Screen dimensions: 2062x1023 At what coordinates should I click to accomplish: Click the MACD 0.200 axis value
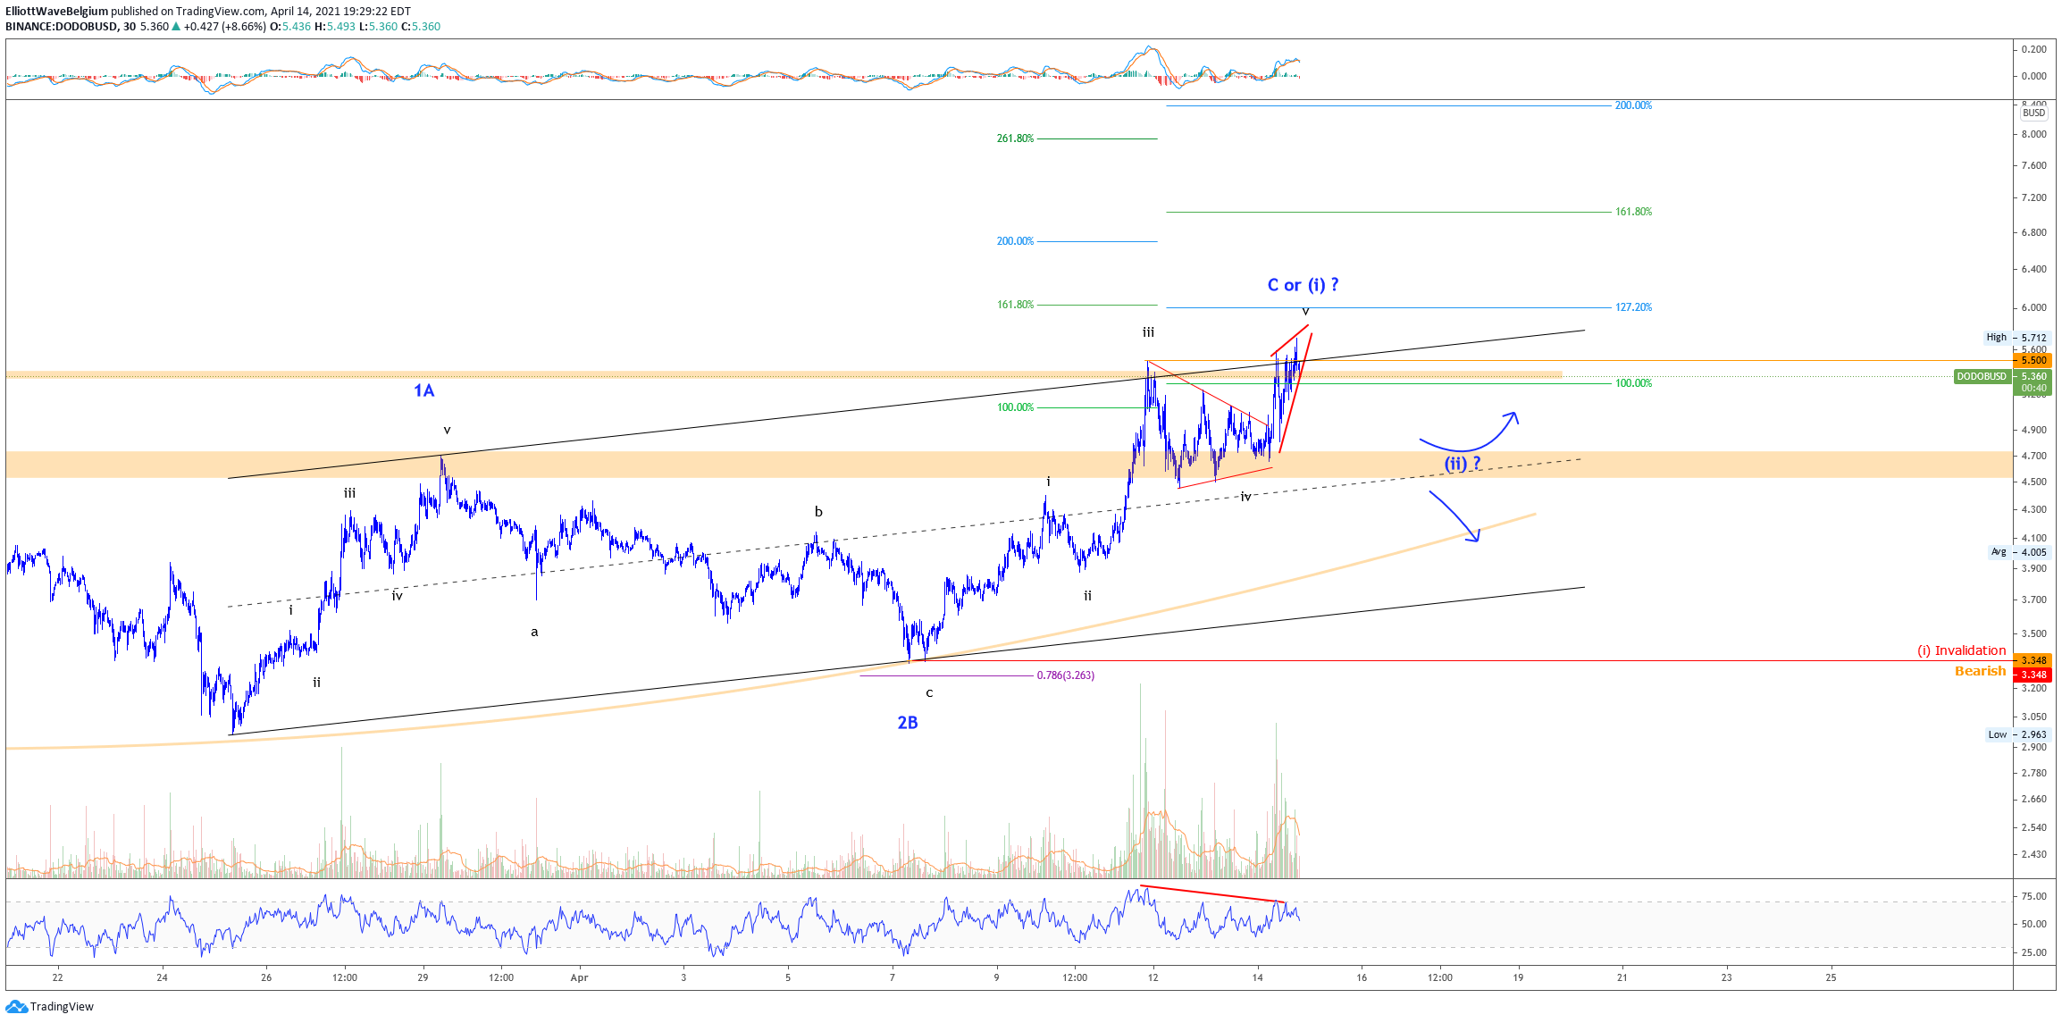[2033, 49]
